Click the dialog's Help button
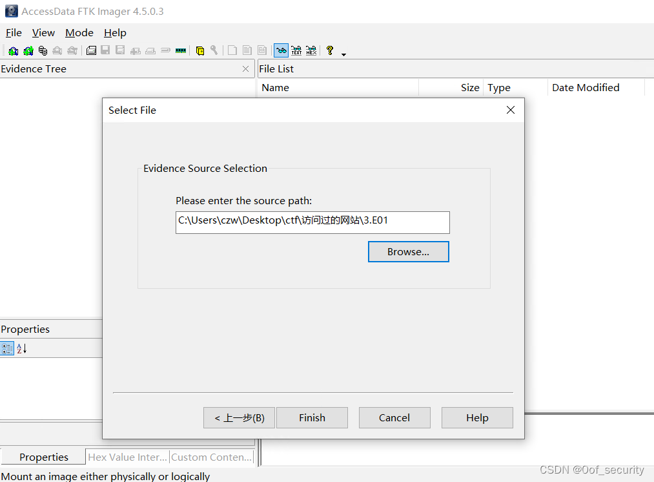The image size is (654, 482). [477, 418]
